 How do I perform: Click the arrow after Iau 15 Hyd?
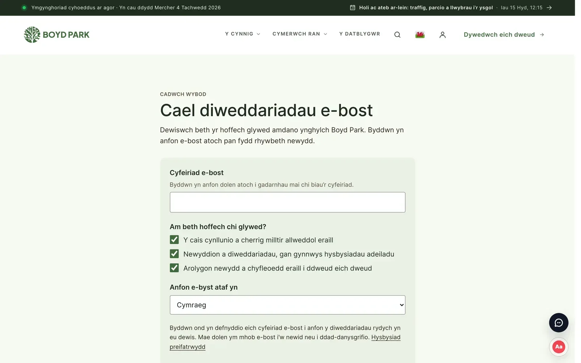(549, 8)
